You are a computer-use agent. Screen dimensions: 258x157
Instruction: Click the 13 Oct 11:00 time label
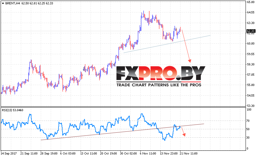point(89,154)
